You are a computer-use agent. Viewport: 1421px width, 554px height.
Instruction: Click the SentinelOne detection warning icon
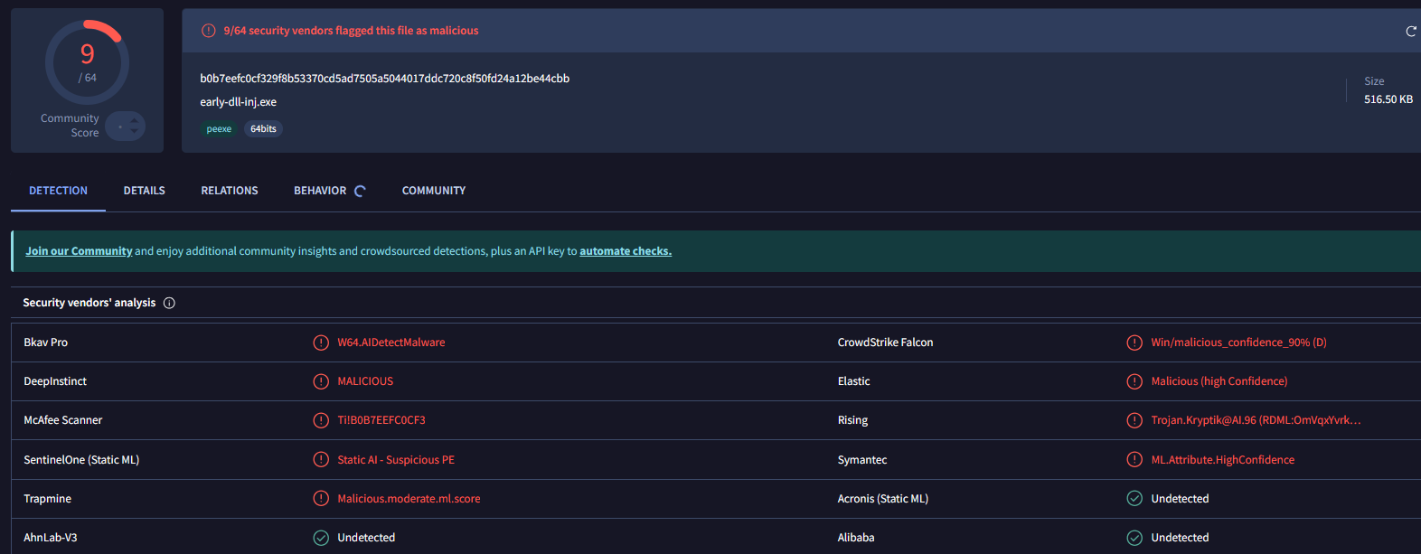pyautogui.click(x=321, y=459)
